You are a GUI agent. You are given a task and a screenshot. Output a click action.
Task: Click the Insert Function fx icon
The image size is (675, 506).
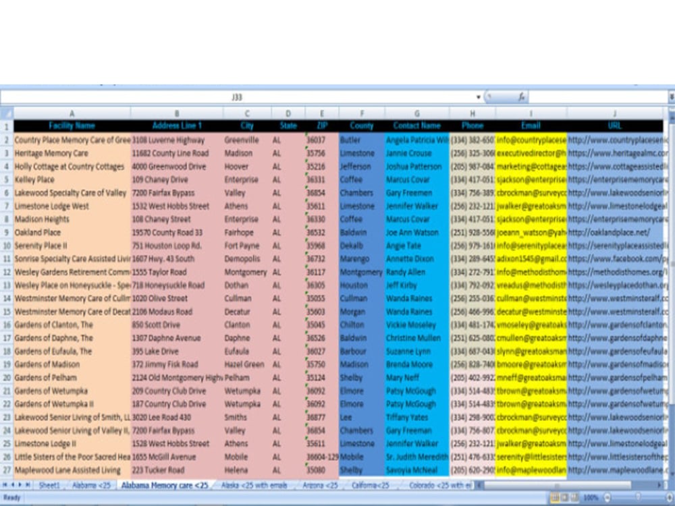click(521, 97)
